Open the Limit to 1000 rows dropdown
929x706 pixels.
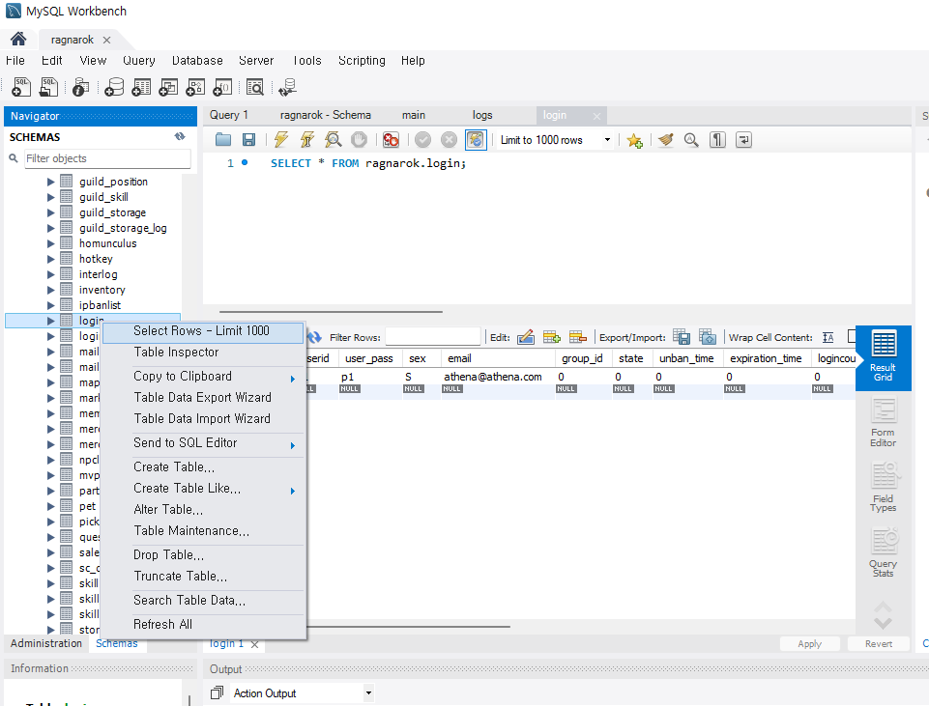(607, 140)
